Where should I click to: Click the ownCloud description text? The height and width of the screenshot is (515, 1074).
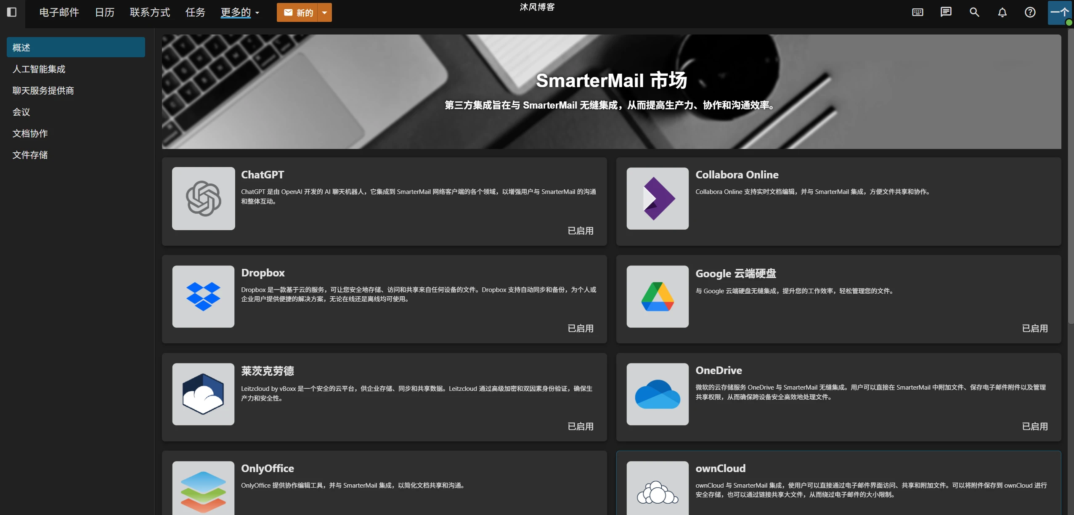pos(871,490)
